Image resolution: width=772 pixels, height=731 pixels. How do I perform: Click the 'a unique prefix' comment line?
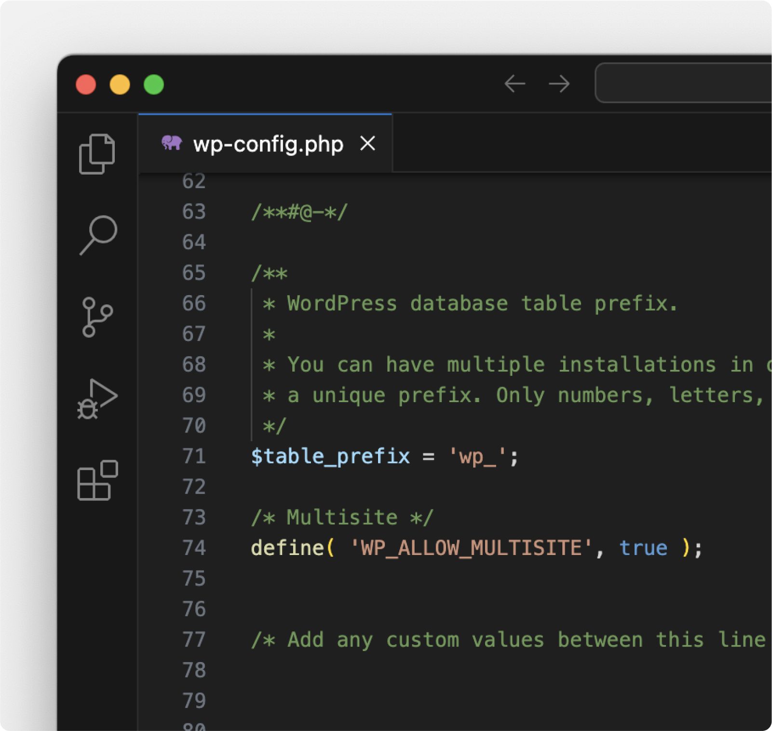[514, 395]
